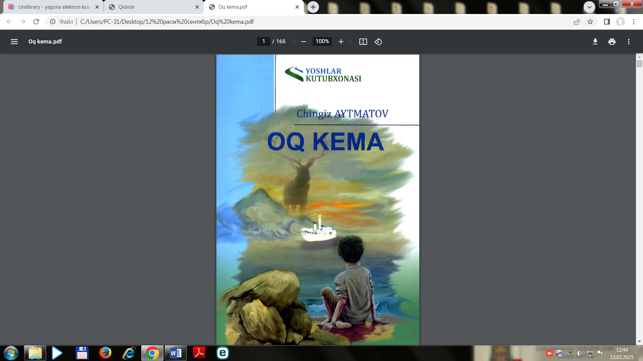
Task: View file info icon in address bar
Action: [x=53, y=22]
